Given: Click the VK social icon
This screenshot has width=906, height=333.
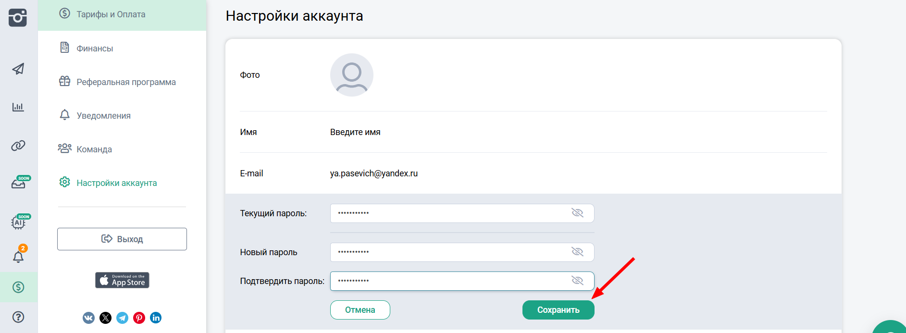Looking at the screenshot, I should pos(88,318).
